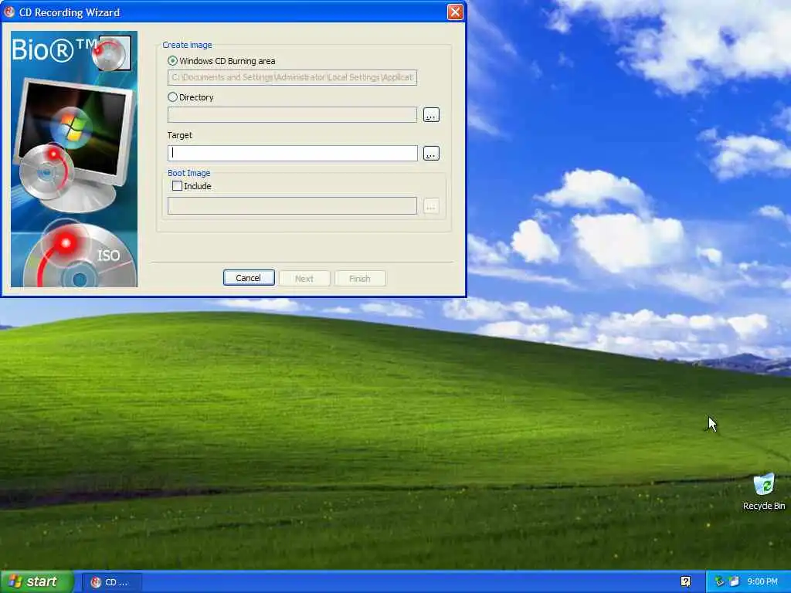Open the browse button next to Directory
Screen dimensions: 791x593
point(431,114)
